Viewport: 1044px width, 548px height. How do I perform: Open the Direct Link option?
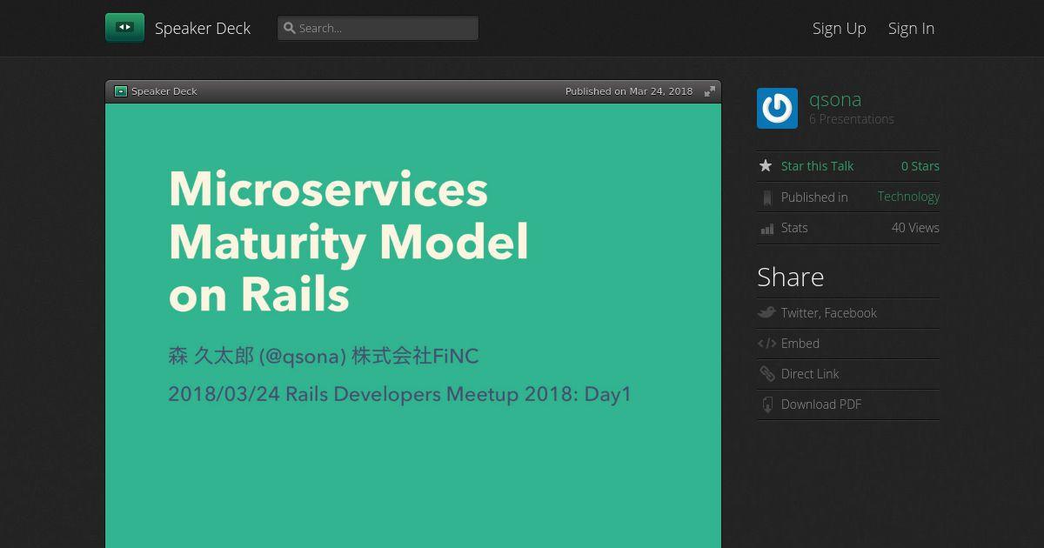click(810, 374)
